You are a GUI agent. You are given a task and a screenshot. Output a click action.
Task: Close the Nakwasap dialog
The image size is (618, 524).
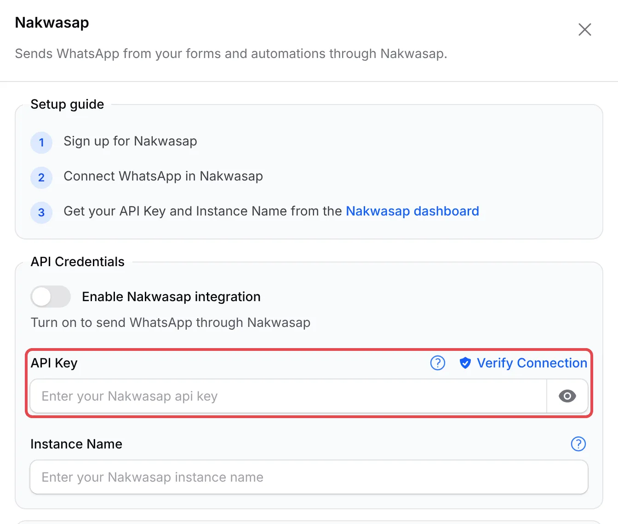[585, 29]
